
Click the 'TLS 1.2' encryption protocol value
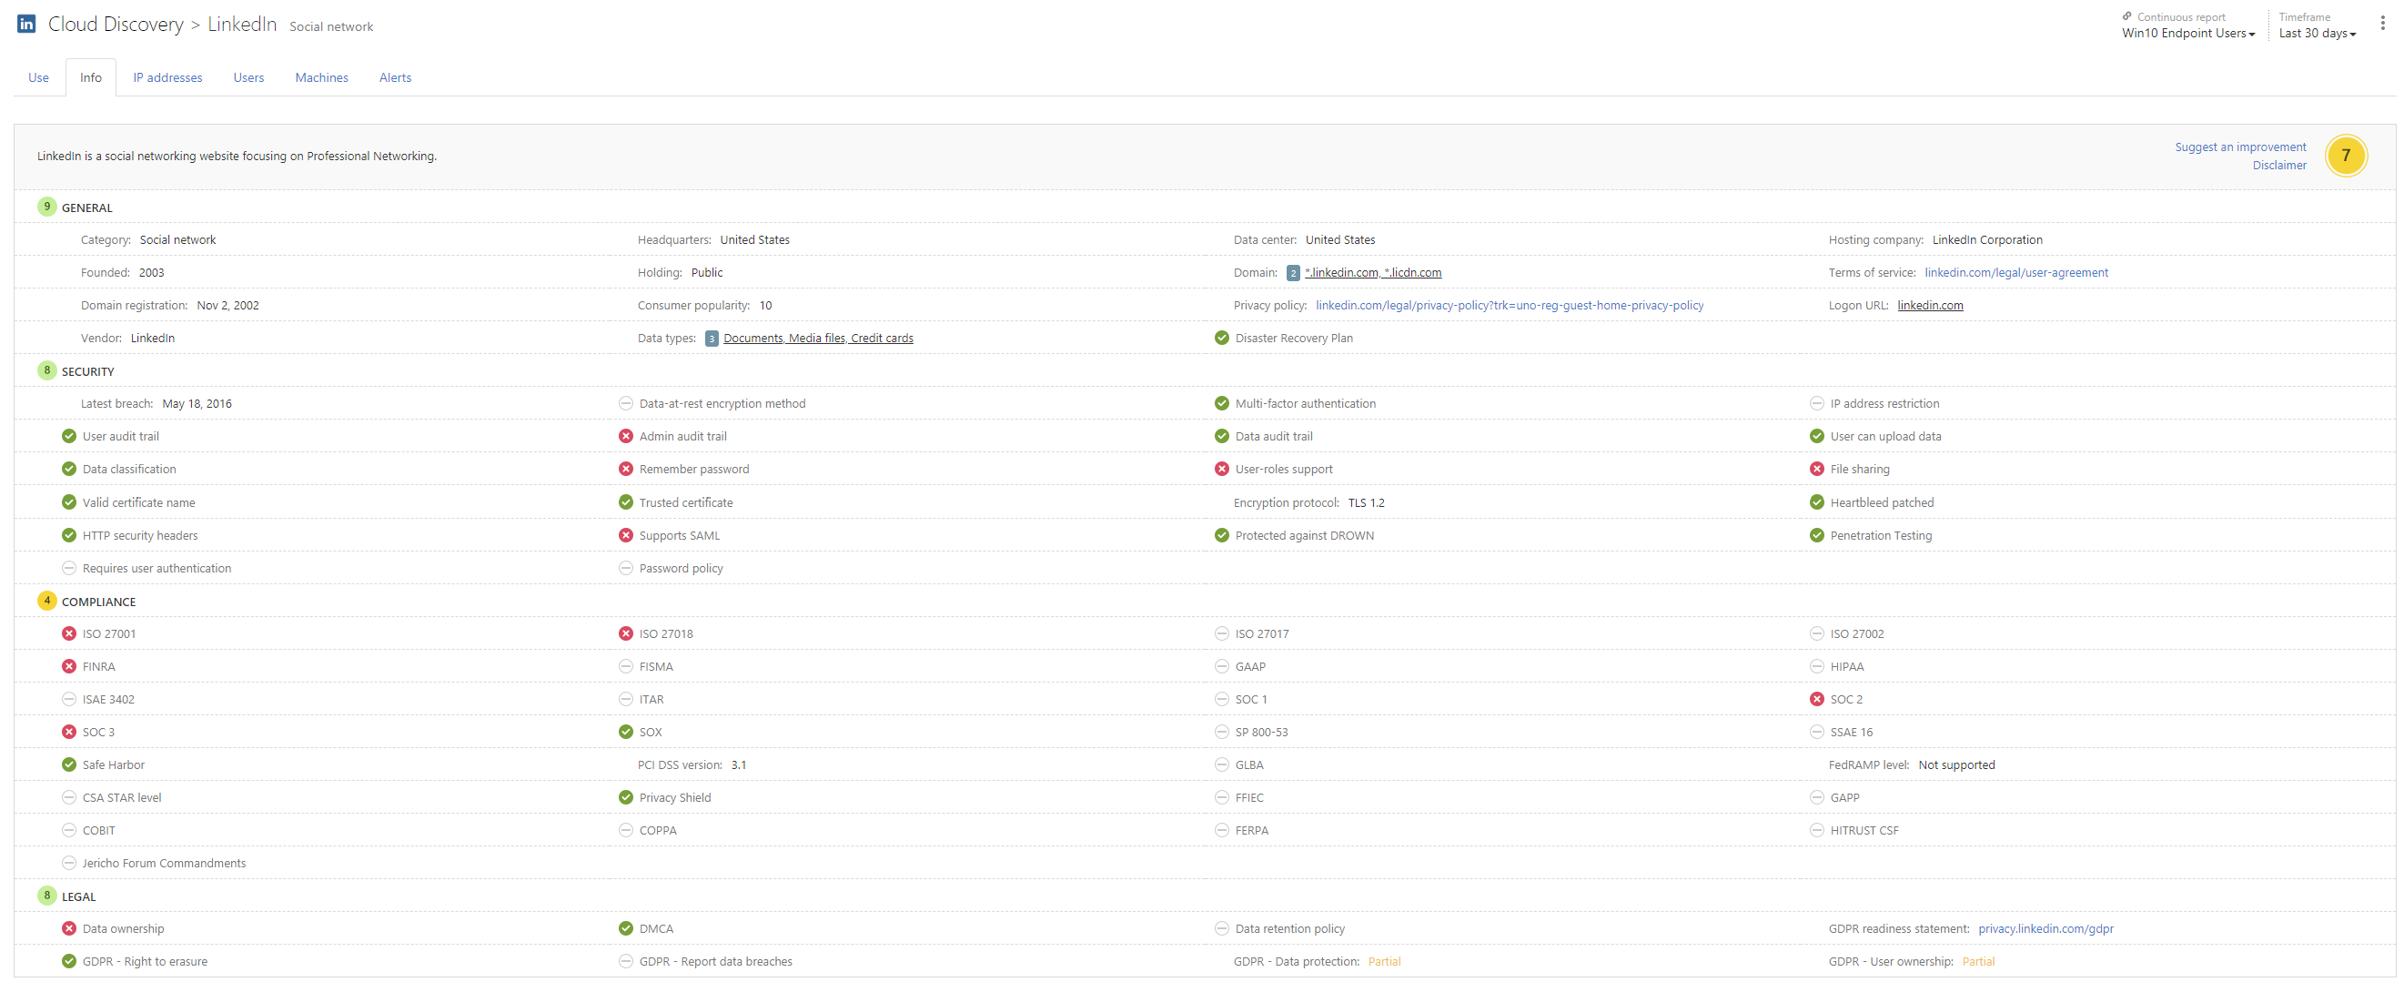click(x=1367, y=502)
